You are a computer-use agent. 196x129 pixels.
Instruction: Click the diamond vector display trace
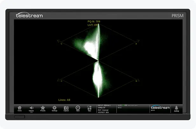98,61
